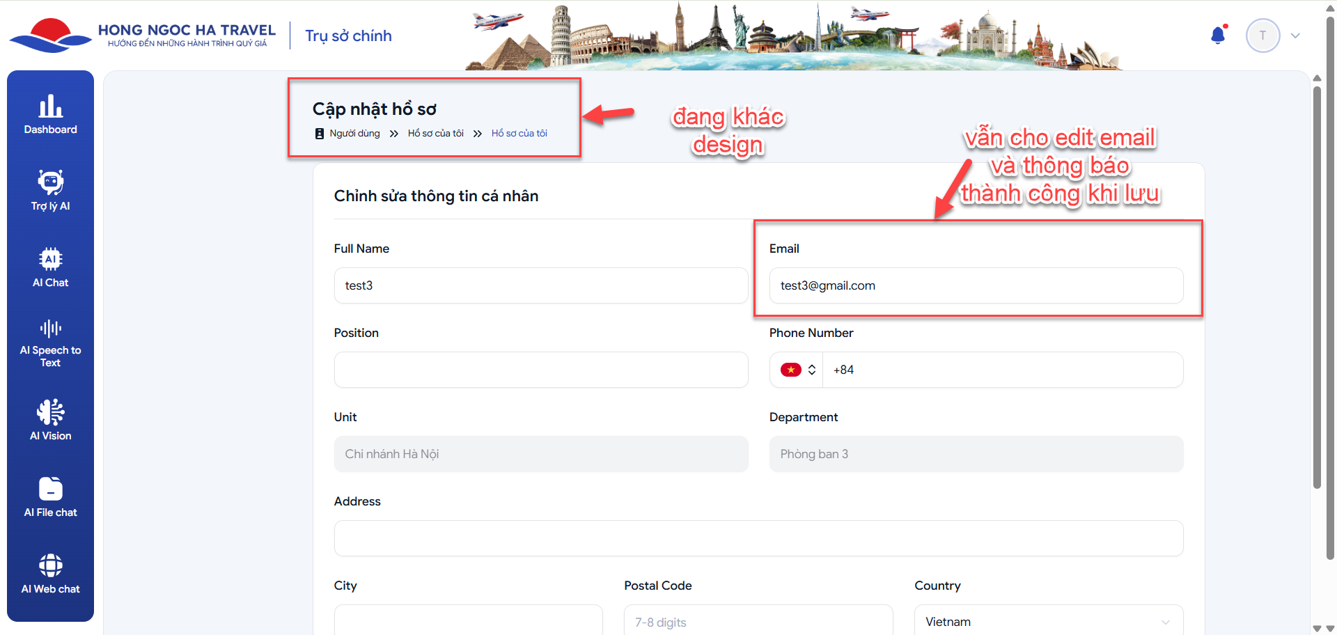Image resolution: width=1337 pixels, height=635 pixels.
Task: Focus the Email input field
Action: click(976, 285)
